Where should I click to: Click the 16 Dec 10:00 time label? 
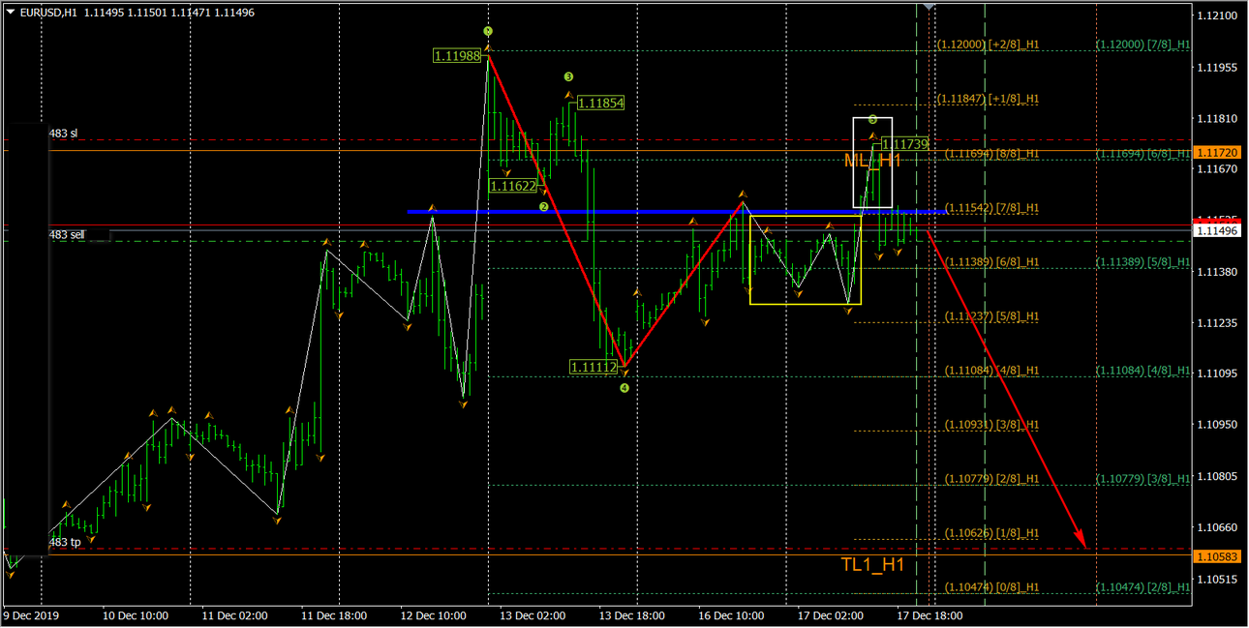pyautogui.click(x=731, y=615)
